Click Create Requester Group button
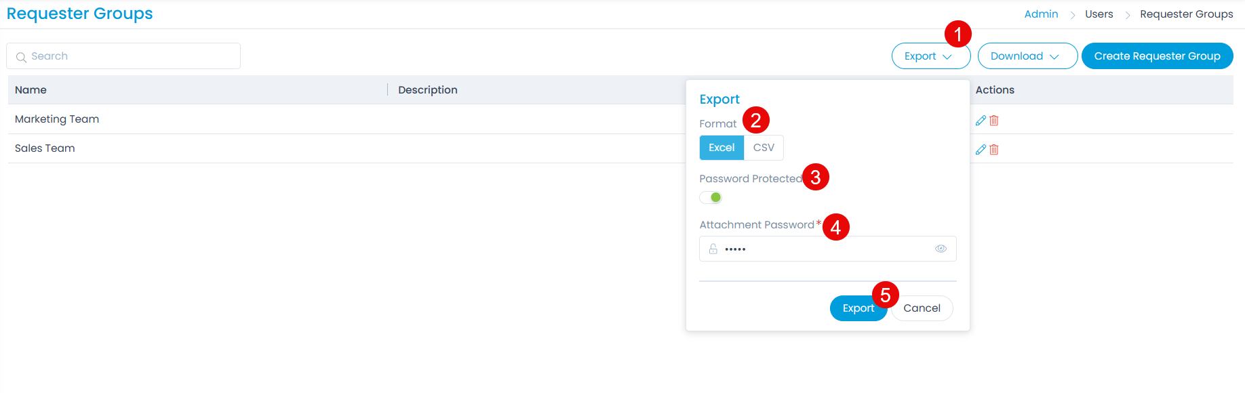This screenshot has width=1245, height=393. [1157, 56]
